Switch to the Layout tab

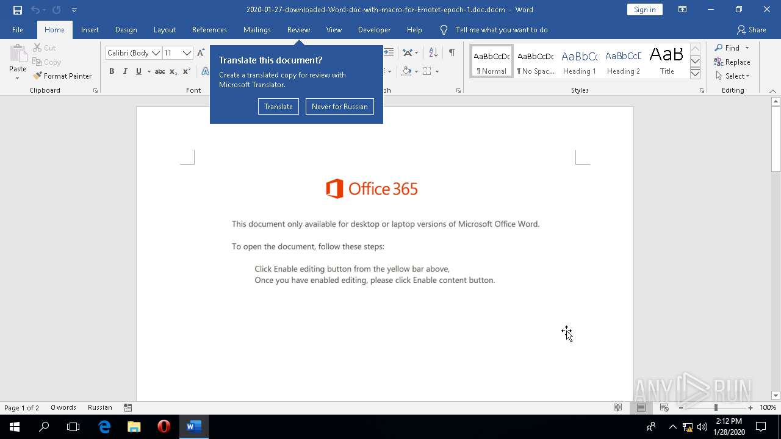tap(164, 30)
